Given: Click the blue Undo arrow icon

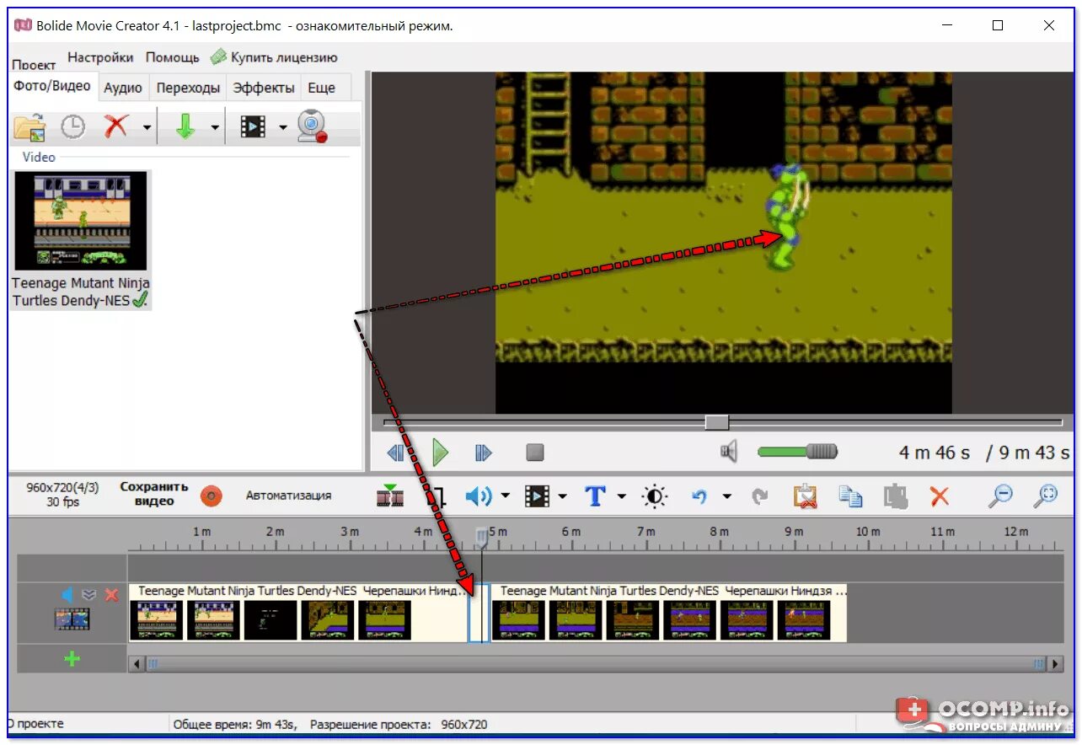Looking at the screenshot, I should click(699, 496).
